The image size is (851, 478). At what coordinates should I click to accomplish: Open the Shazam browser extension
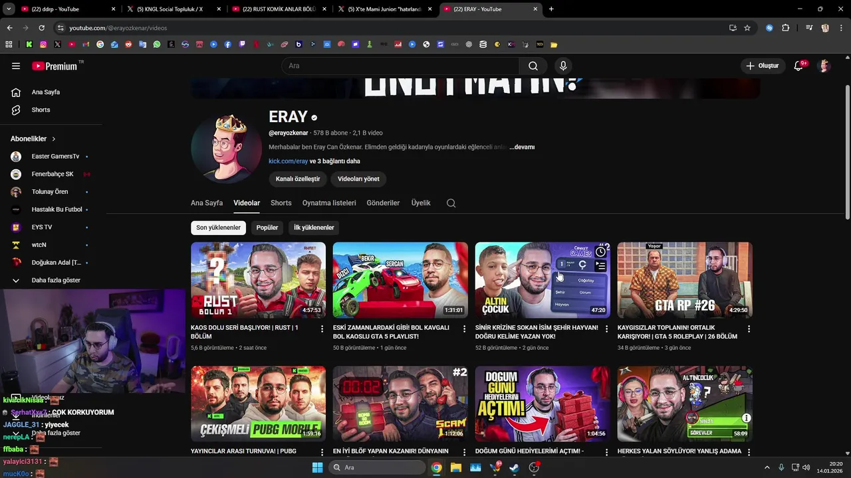pos(769,28)
